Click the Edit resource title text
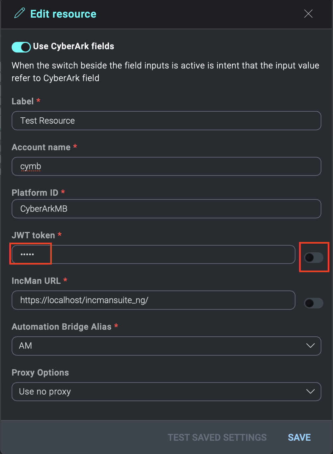The height and width of the screenshot is (454, 333). pos(63,14)
